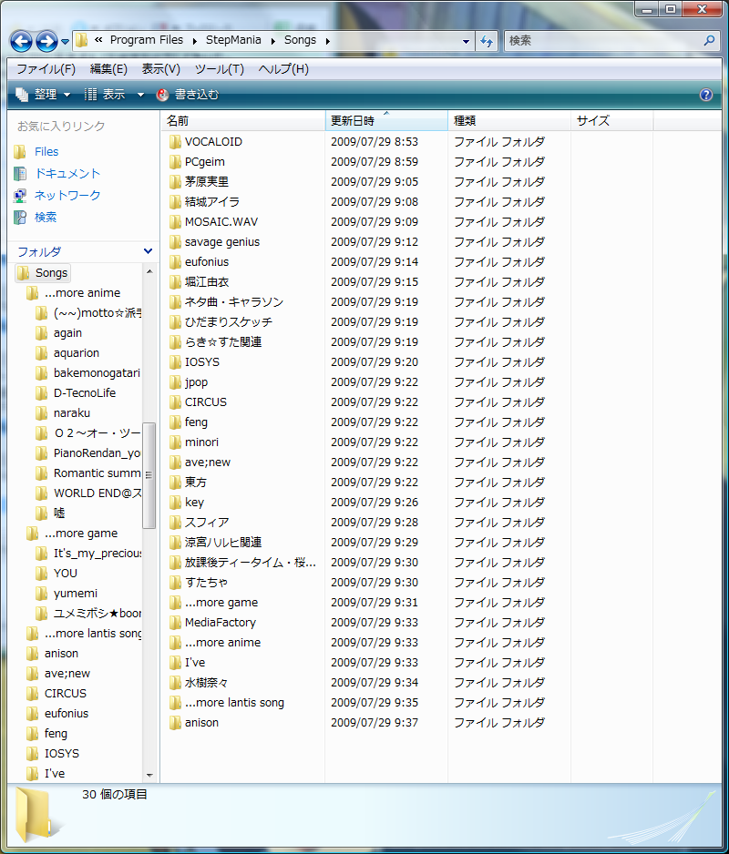Collapse the フォルダ pane chevron
729x854 pixels.
point(148,251)
